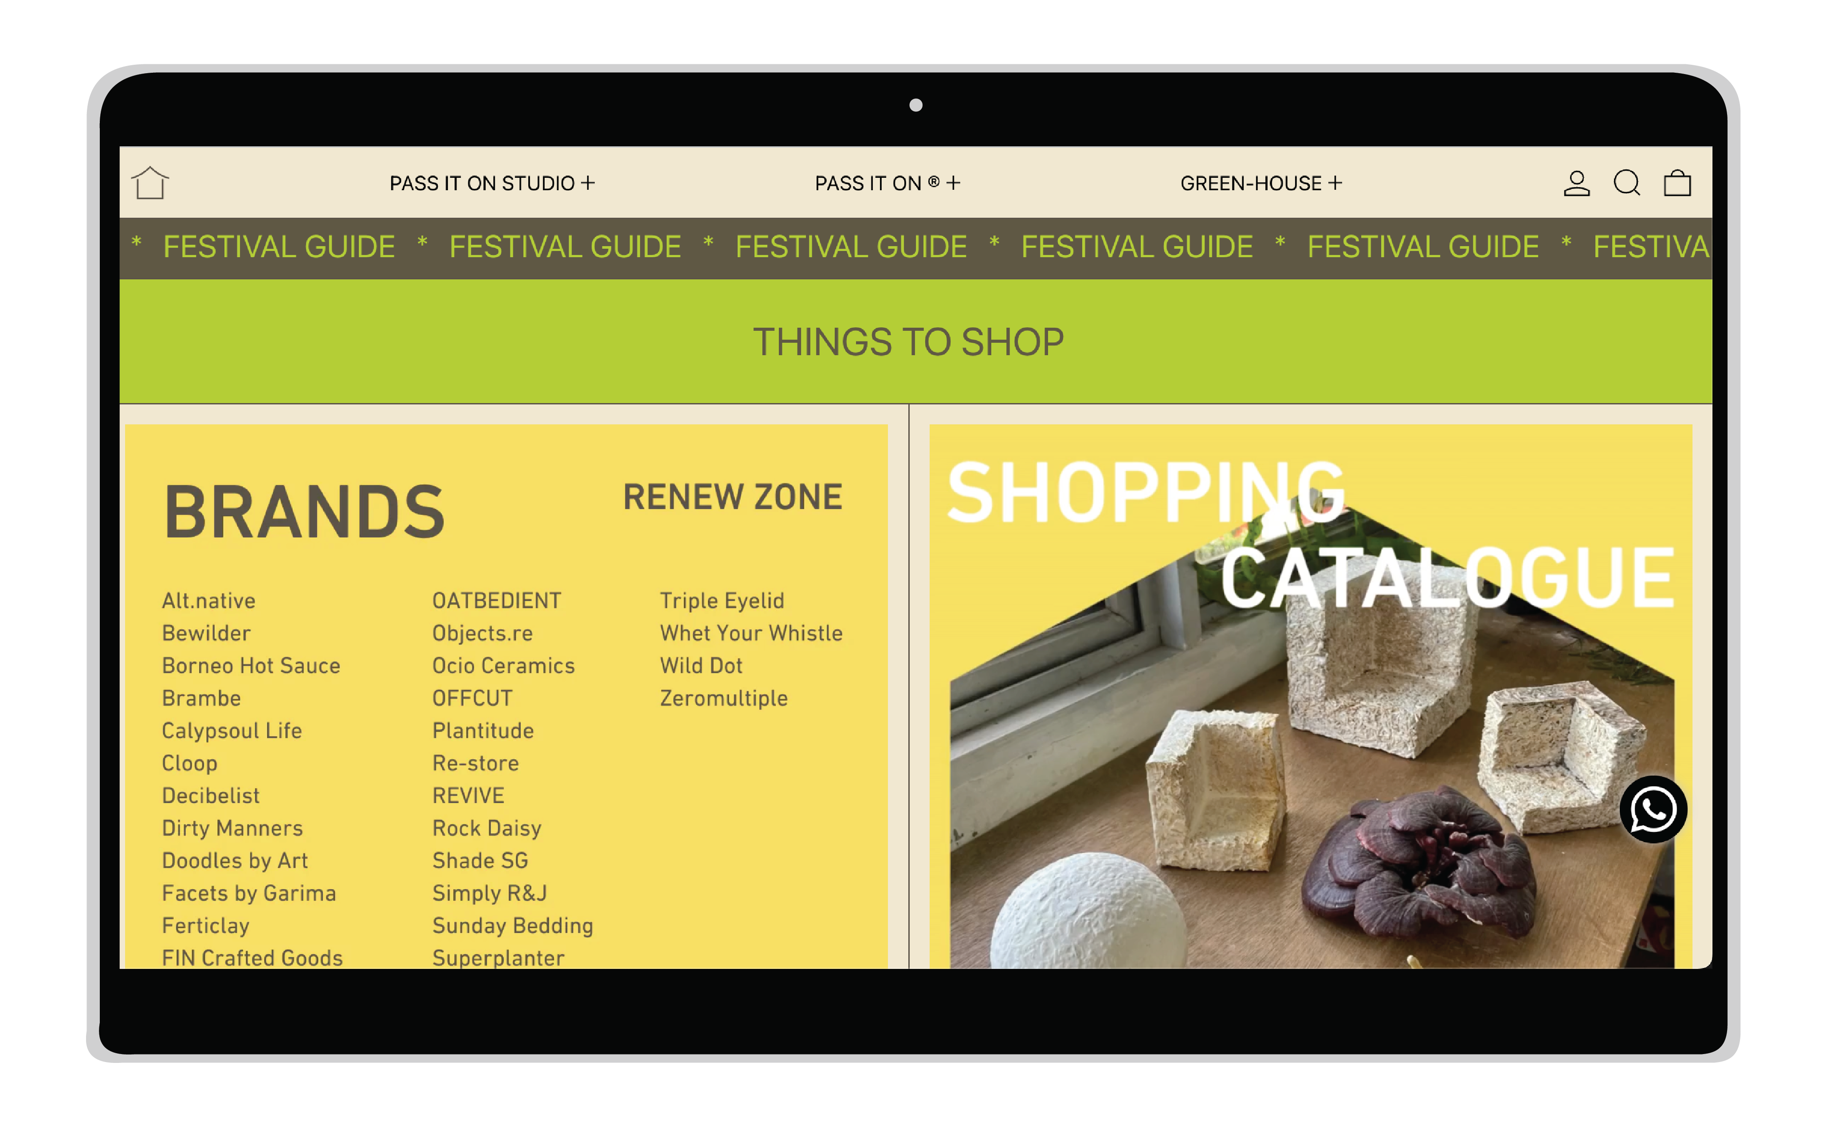The width and height of the screenshot is (1826, 1121).
Task: Expand the GREEN-HOUSE menu
Action: tap(1261, 183)
